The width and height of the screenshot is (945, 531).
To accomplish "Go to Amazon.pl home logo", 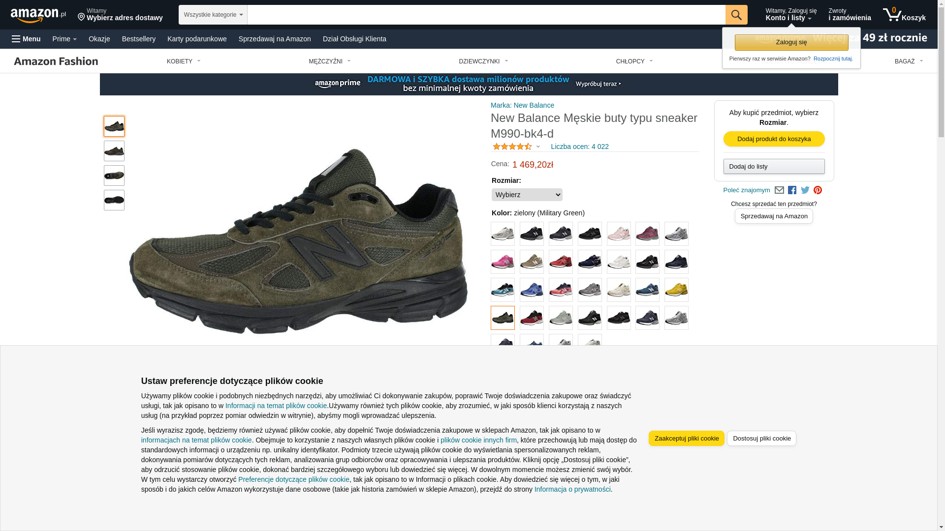I will (x=38, y=15).
